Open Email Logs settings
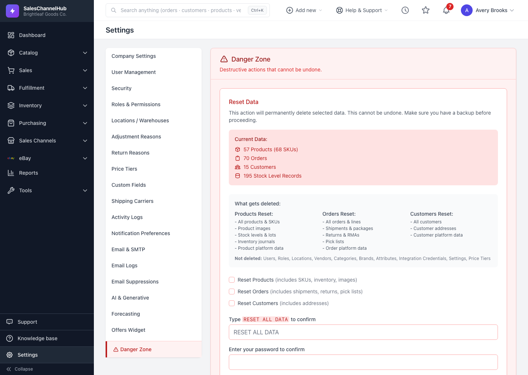Image resolution: width=528 pixels, height=375 pixels. click(x=154, y=266)
